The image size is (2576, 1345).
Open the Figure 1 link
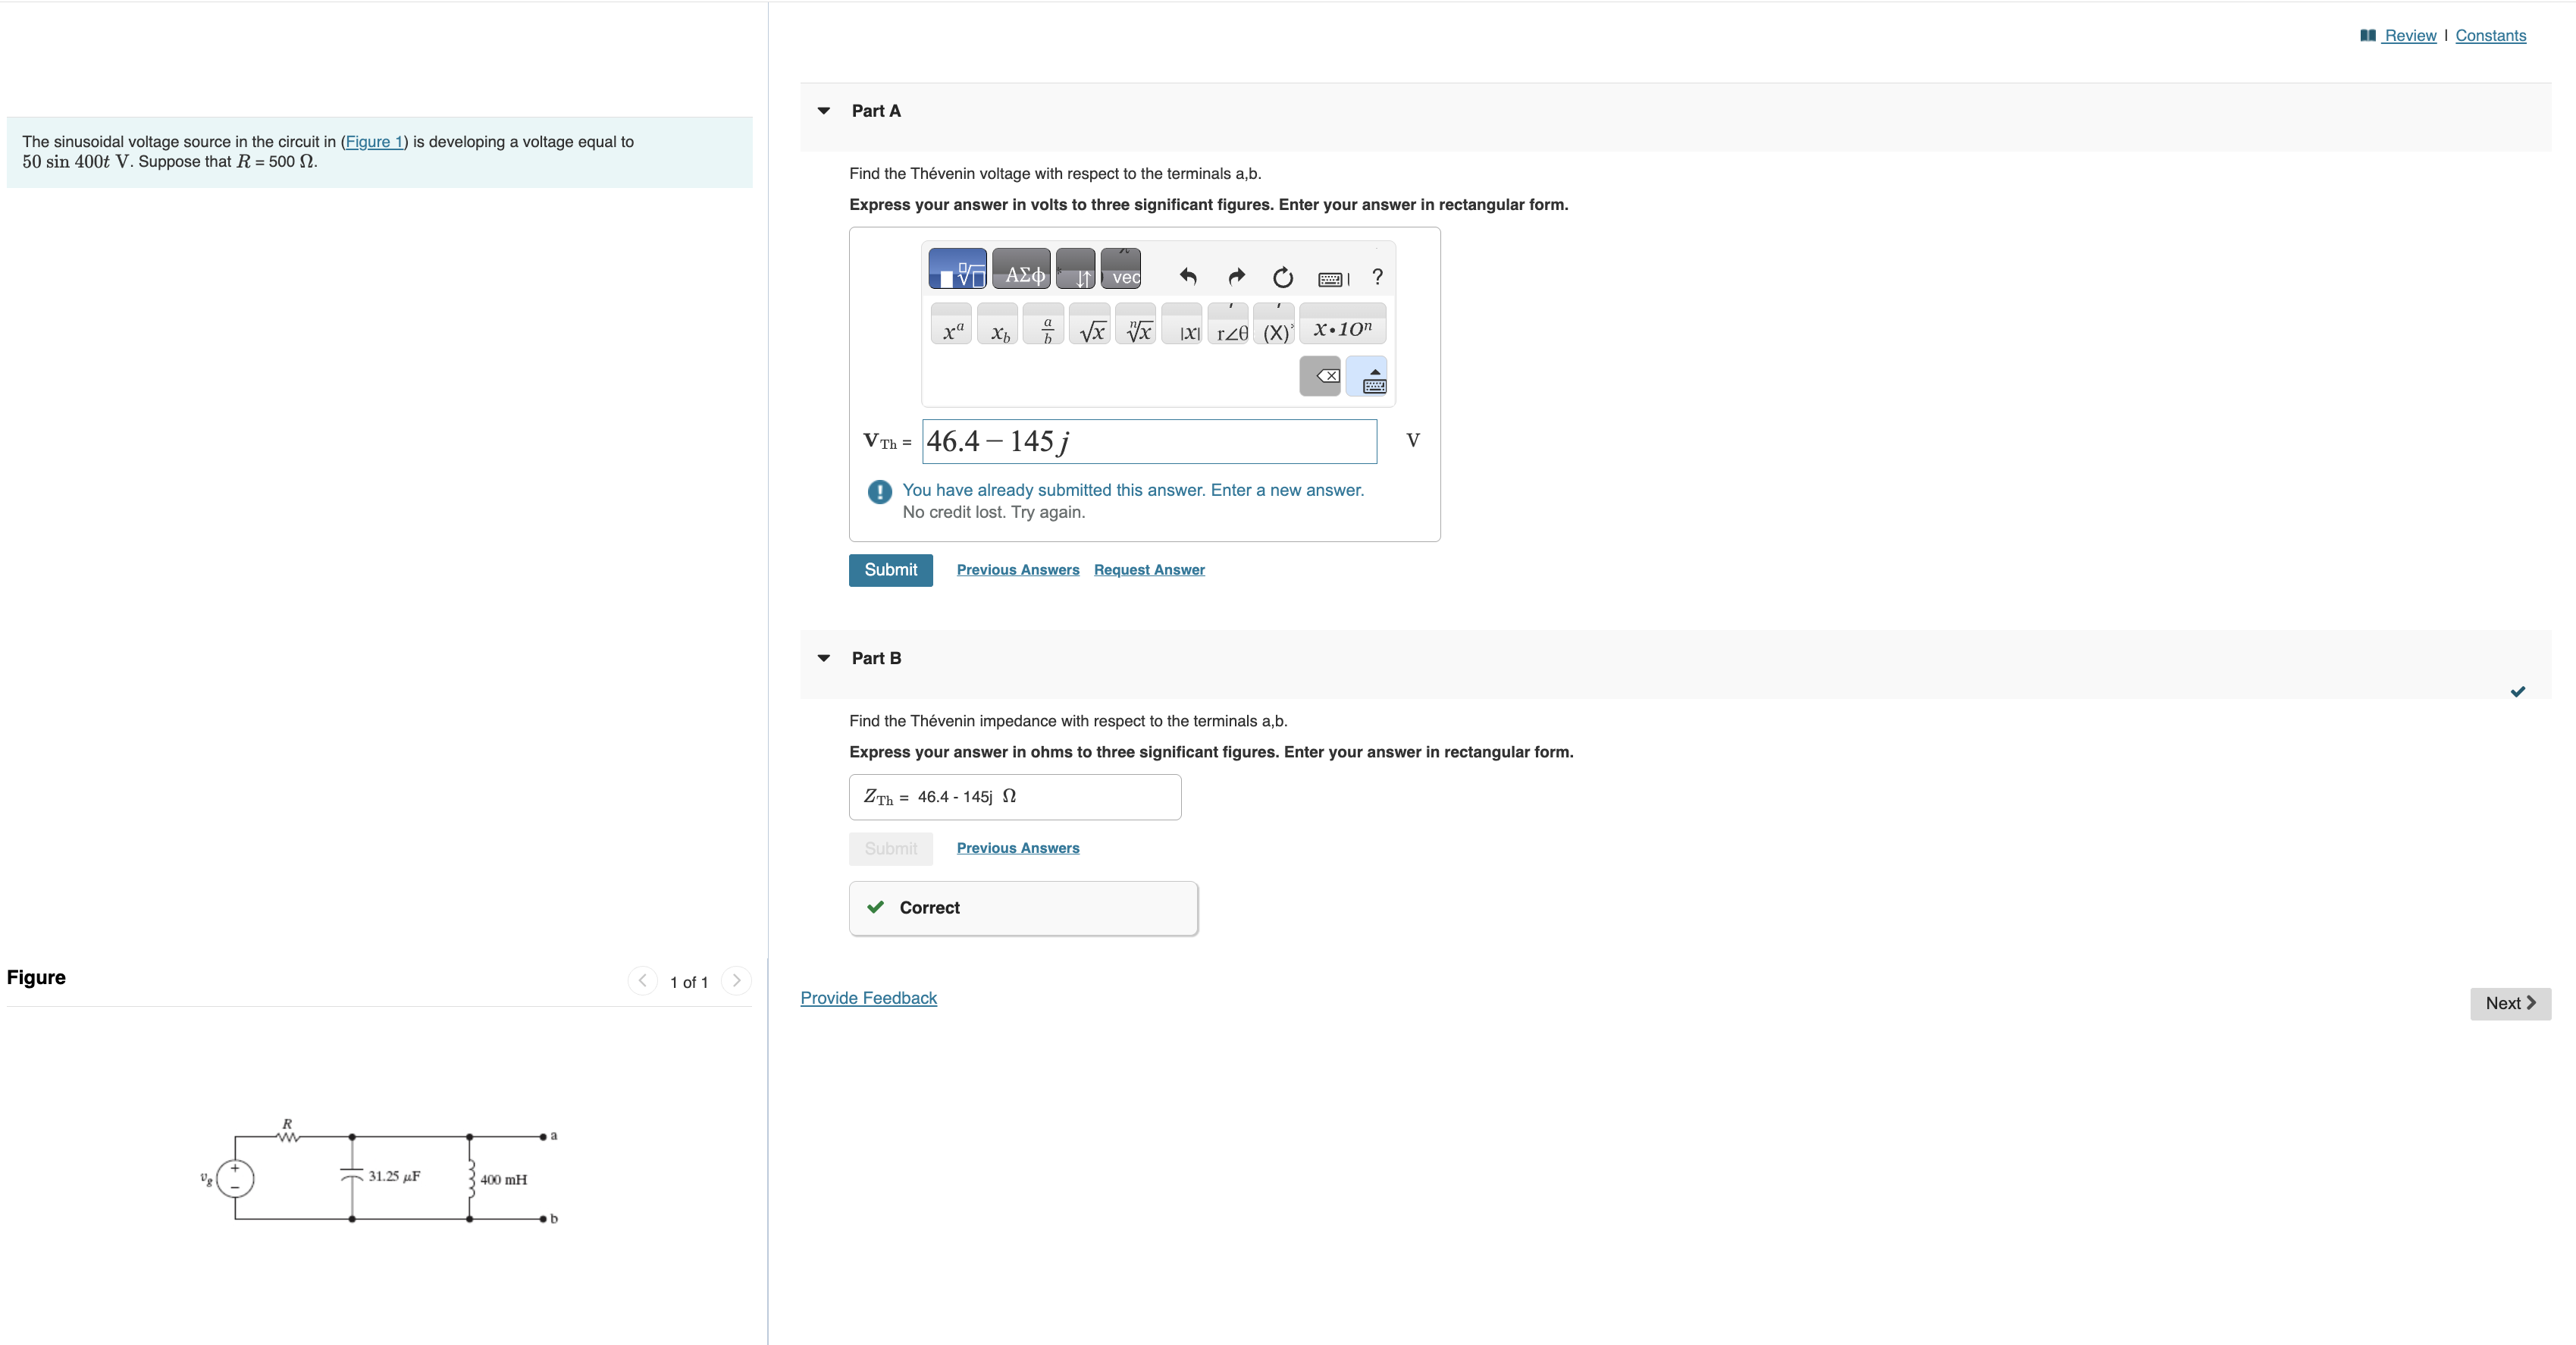coord(374,142)
